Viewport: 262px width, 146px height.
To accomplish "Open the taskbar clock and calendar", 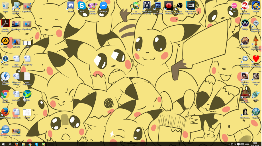I will click(255, 144).
